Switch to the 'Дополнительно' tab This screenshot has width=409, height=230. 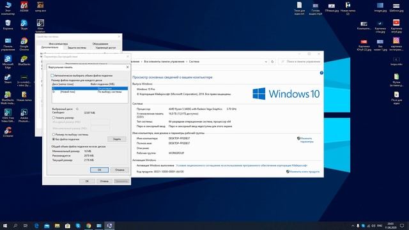pos(50,47)
